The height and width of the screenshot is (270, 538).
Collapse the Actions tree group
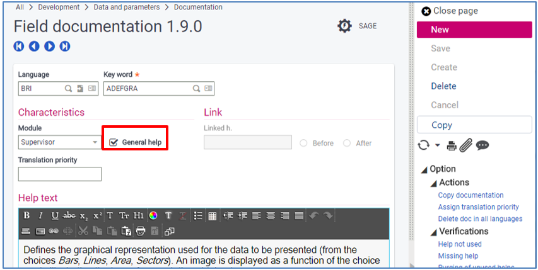tap(434, 183)
